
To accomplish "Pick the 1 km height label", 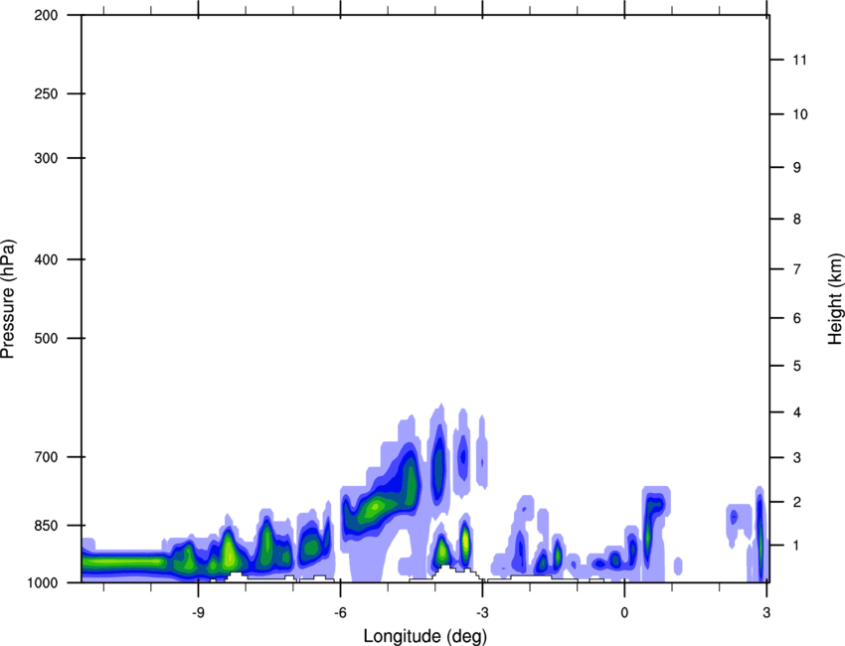I will click(x=797, y=546).
